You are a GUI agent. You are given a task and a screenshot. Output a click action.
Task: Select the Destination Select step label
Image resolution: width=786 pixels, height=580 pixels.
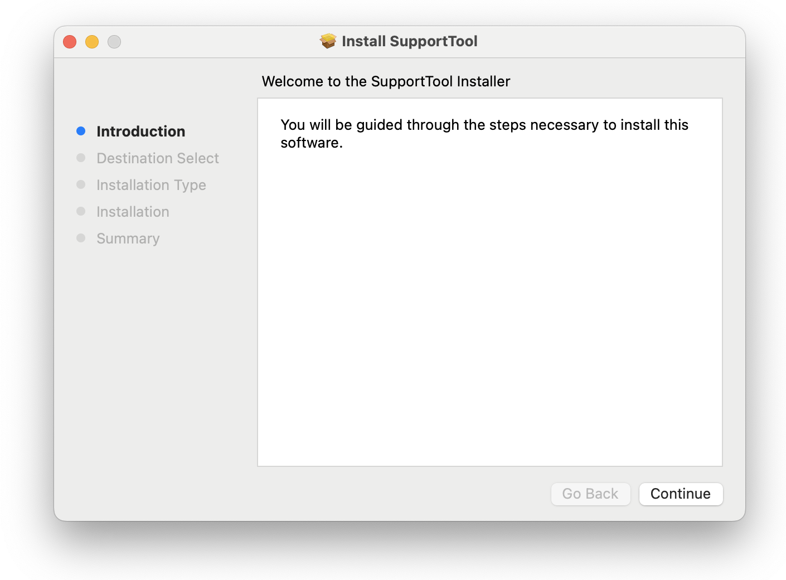(158, 158)
